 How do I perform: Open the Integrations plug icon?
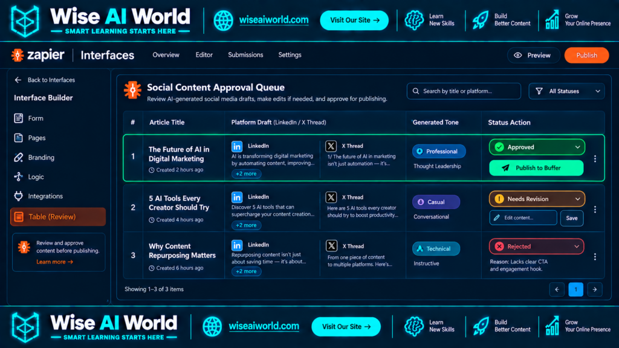(19, 196)
